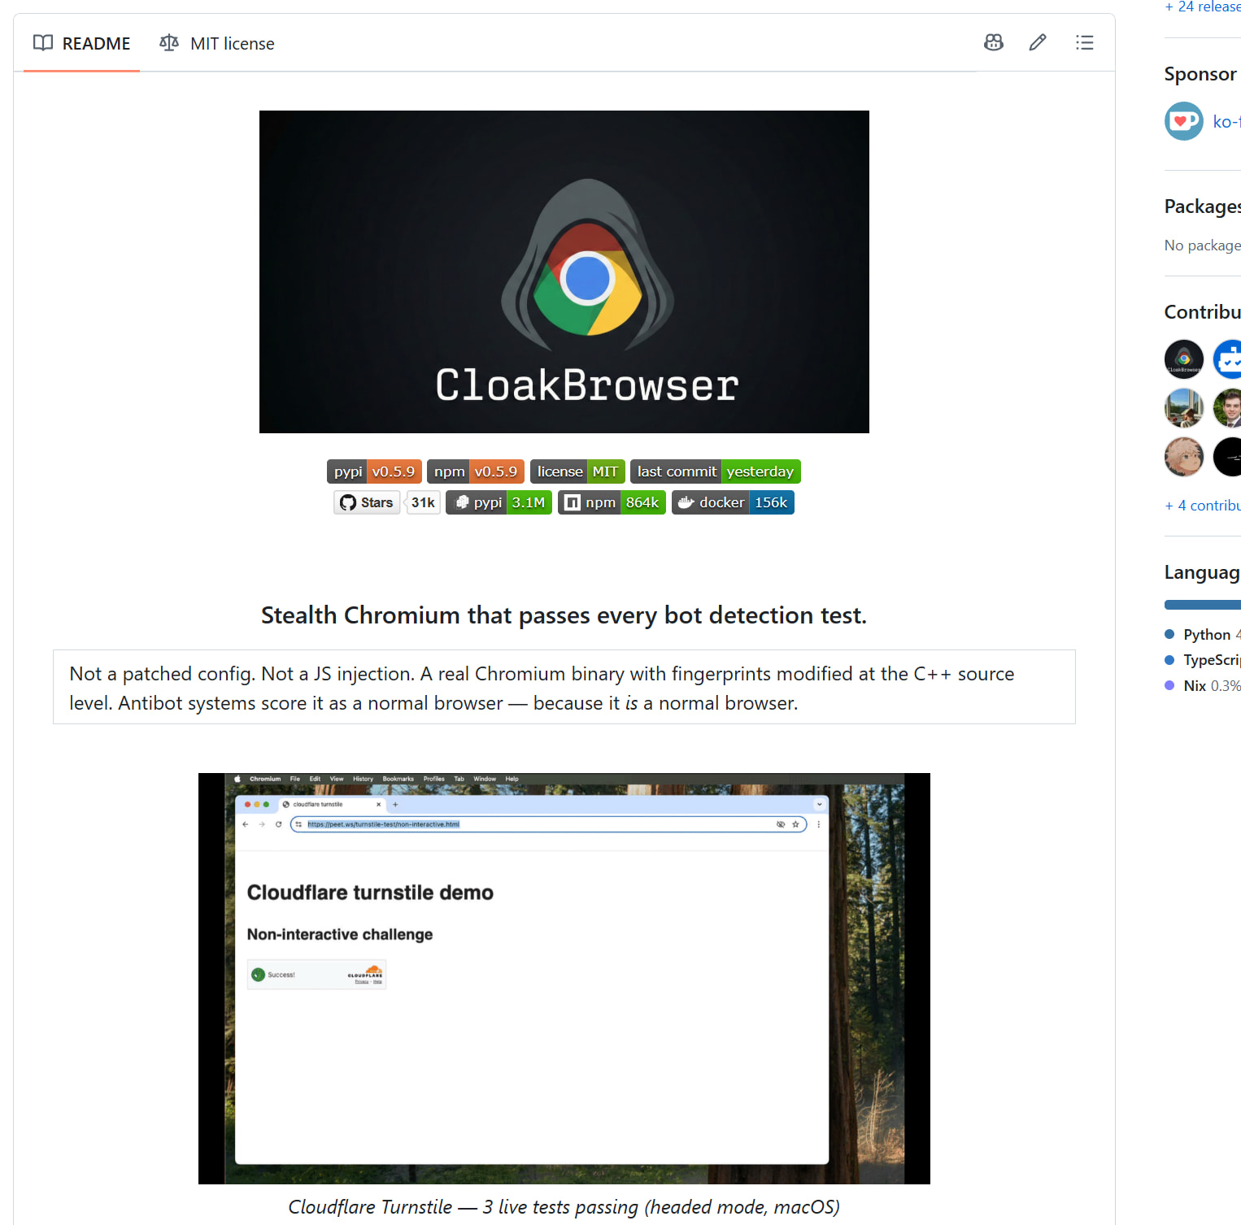Open the man-in-suit contributor avatar
Image resolution: width=1241 pixels, height=1225 pixels.
pos(1227,408)
